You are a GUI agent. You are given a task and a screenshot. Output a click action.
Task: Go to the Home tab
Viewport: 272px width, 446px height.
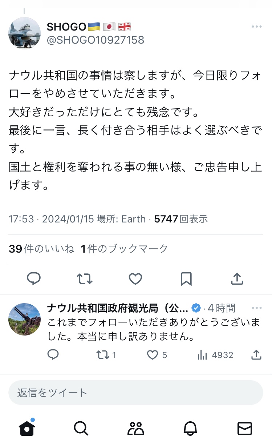click(27, 429)
